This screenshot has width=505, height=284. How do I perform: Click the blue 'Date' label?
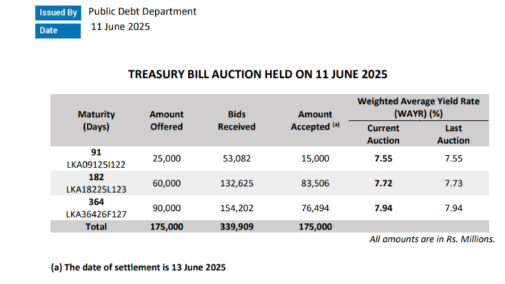(x=58, y=30)
